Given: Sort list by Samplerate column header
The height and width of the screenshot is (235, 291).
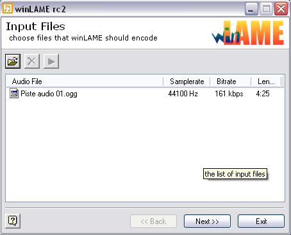Looking at the screenshot, I should coord(187,82).
